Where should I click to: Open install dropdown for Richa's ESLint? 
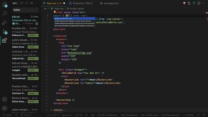coord(37,102)
